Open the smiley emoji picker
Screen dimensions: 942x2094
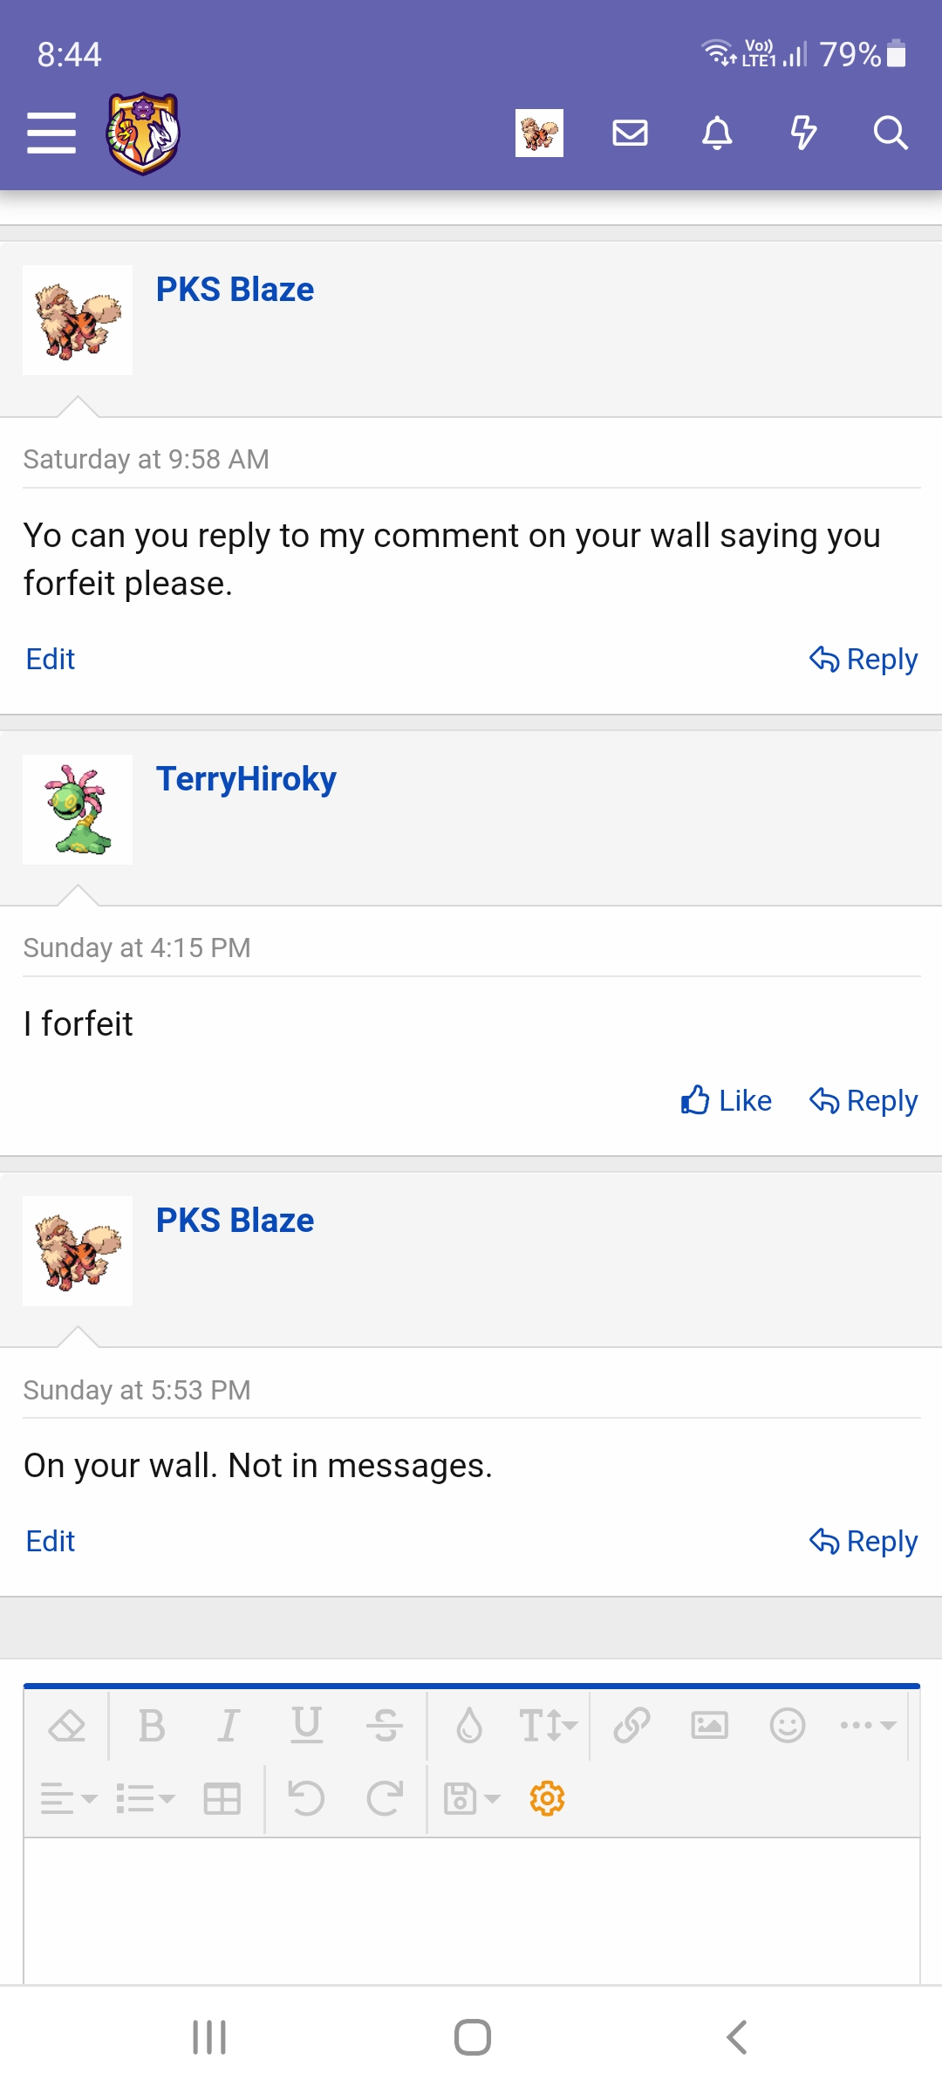tap(788, 1725)
